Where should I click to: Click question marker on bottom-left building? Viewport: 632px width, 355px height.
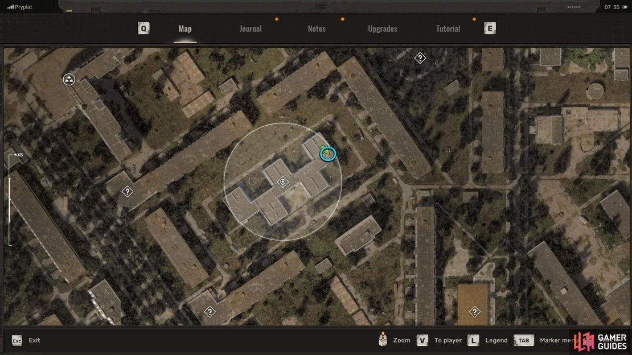tap(210, 312)
